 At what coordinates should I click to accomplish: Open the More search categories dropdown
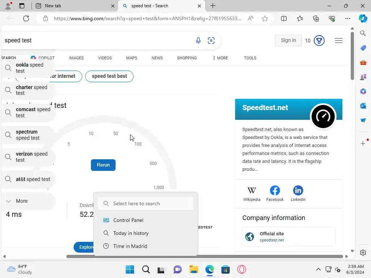pyautogui.click(x=220, y=58)
